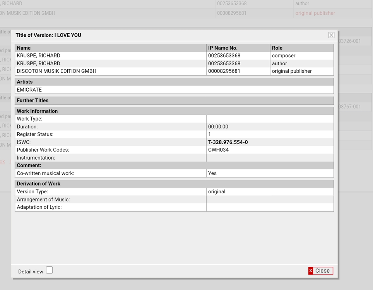
Task: Click original publisher link in background page
Action: pos(315,13)
